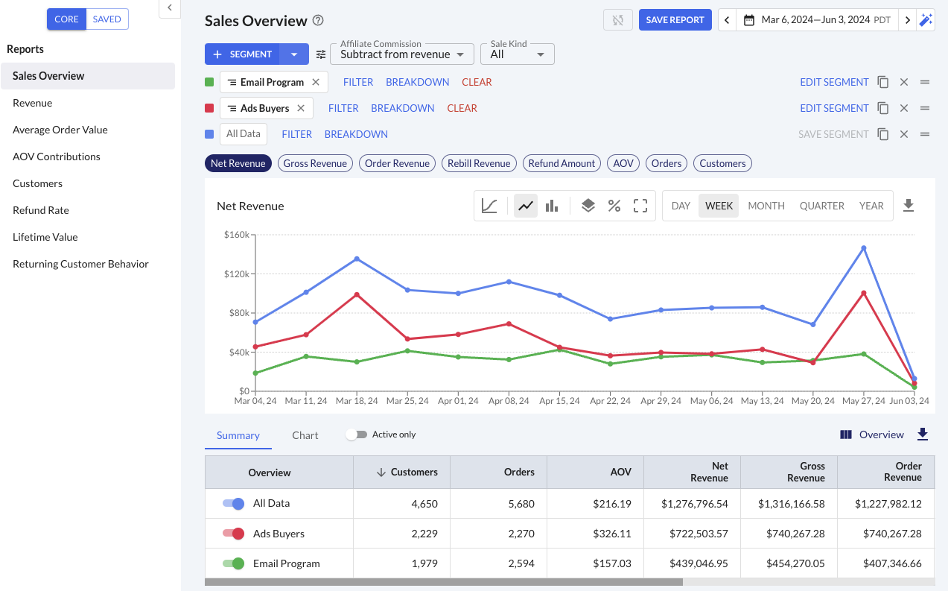Click the stacked layers chart icon
Viewport: 948px width, 591px height.
[x=588, y=206]
